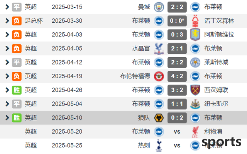
Task: Expand the 2025-03-15 match row chevron
Action: point(7,7)
